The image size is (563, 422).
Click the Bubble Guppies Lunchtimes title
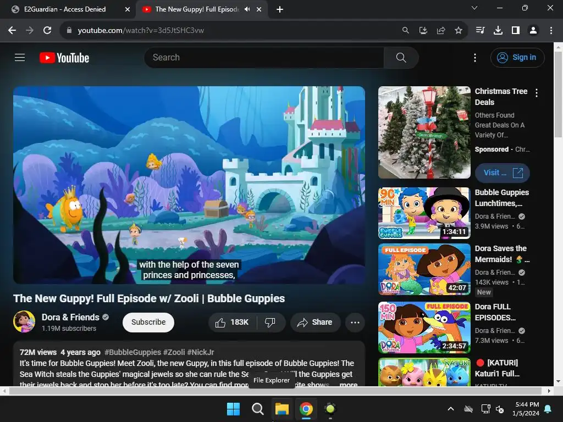tap(501, 198)
